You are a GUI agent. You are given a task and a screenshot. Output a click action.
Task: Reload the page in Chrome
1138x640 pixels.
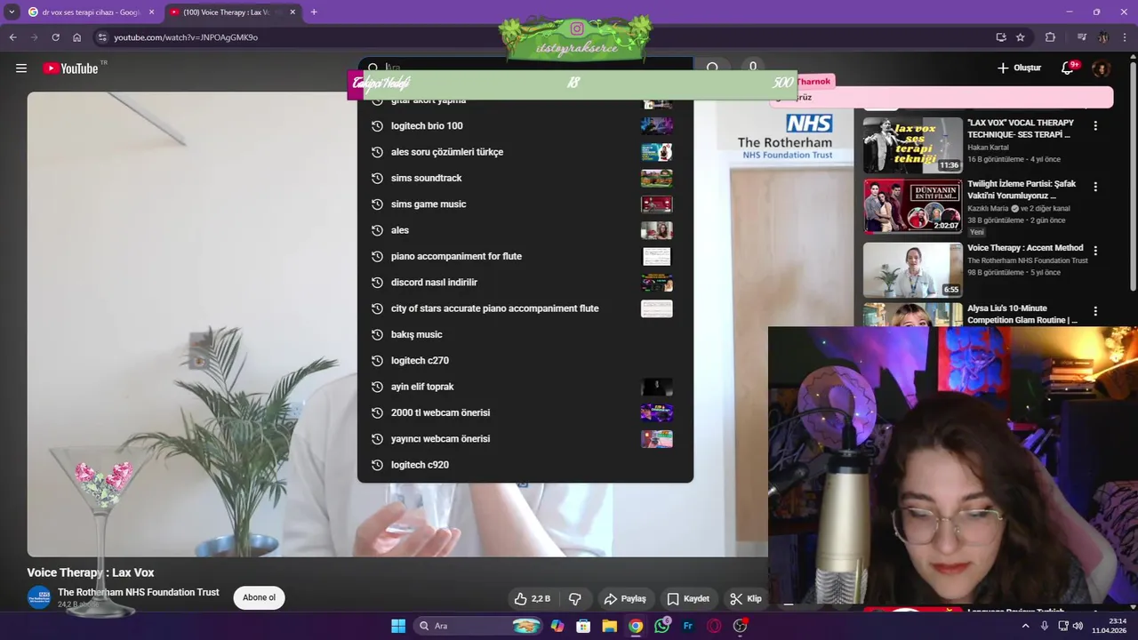(x=55, y=37)
